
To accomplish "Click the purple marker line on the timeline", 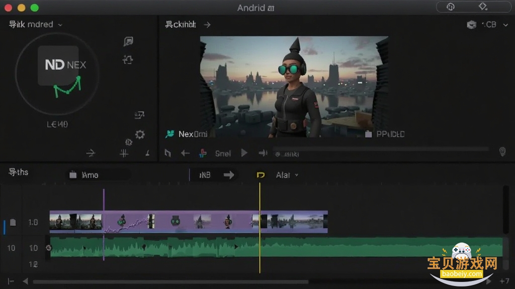I will (x=104, y=225).
